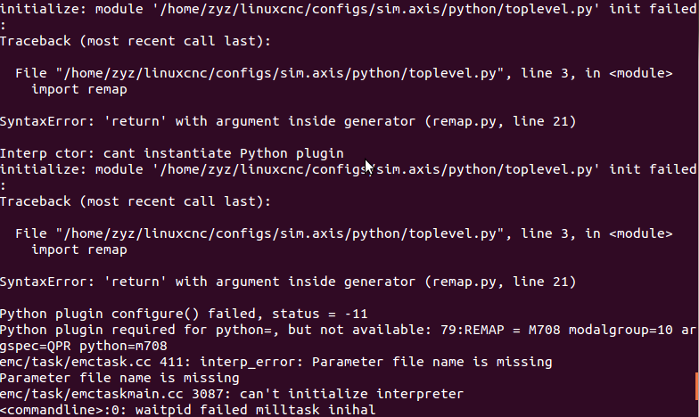Click the orange terminal scrollbar thumb
Screen dimensions: 699x417
pos(697,387)
